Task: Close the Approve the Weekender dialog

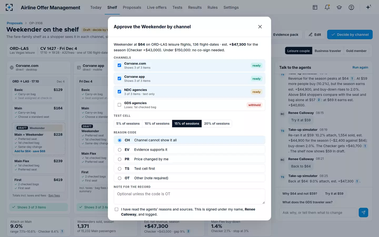Action: coord(260,27)
